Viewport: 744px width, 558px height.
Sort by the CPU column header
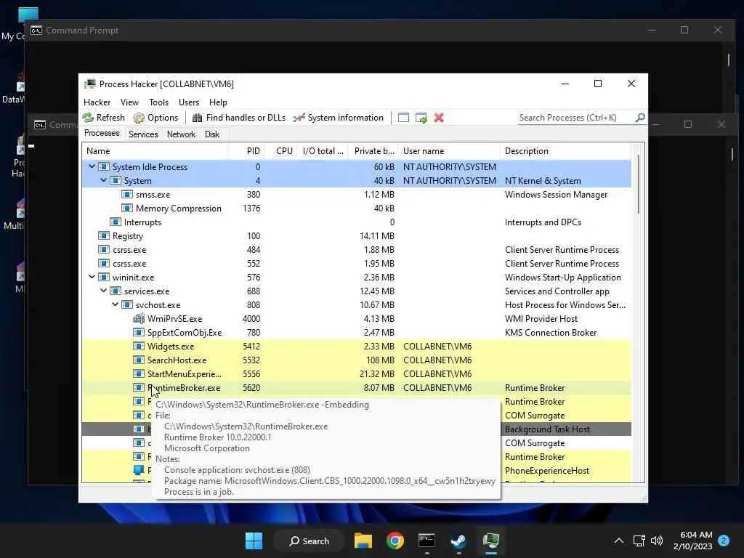coord(281,151)
